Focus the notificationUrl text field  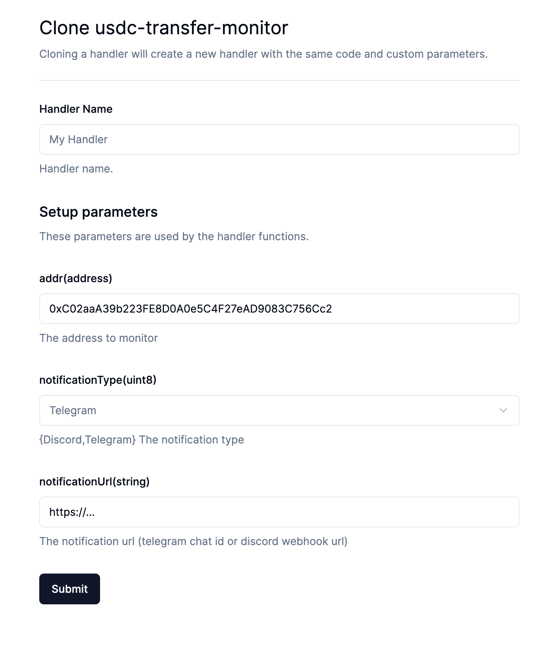(279, 512)
